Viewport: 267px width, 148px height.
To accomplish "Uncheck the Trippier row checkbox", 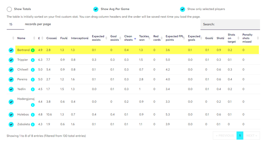I will tap(11, 60).
